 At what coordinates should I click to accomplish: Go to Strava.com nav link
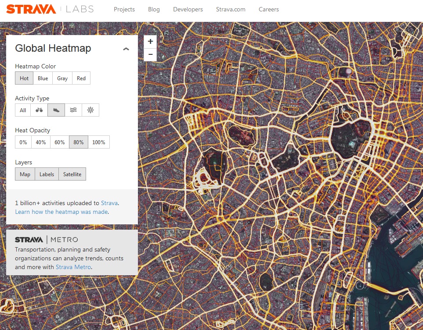pos(231,9)
